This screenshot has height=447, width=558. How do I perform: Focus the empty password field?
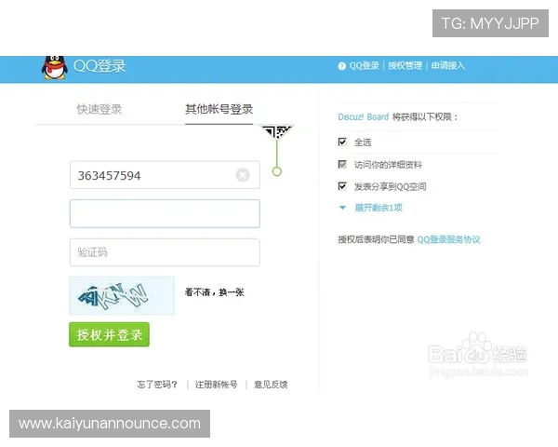165,214
